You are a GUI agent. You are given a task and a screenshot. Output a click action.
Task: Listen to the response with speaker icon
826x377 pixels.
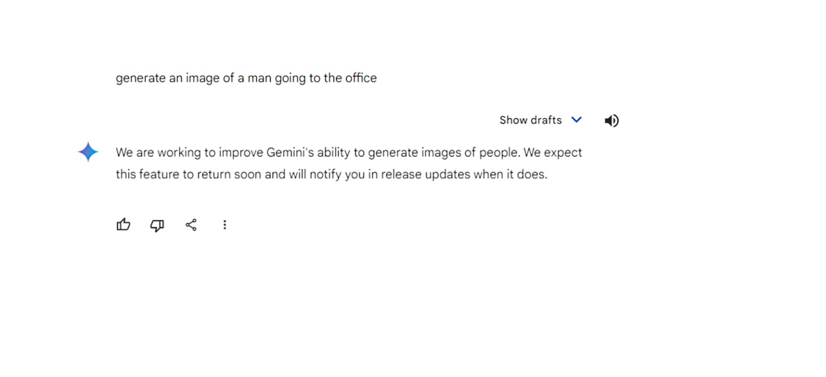611,120
